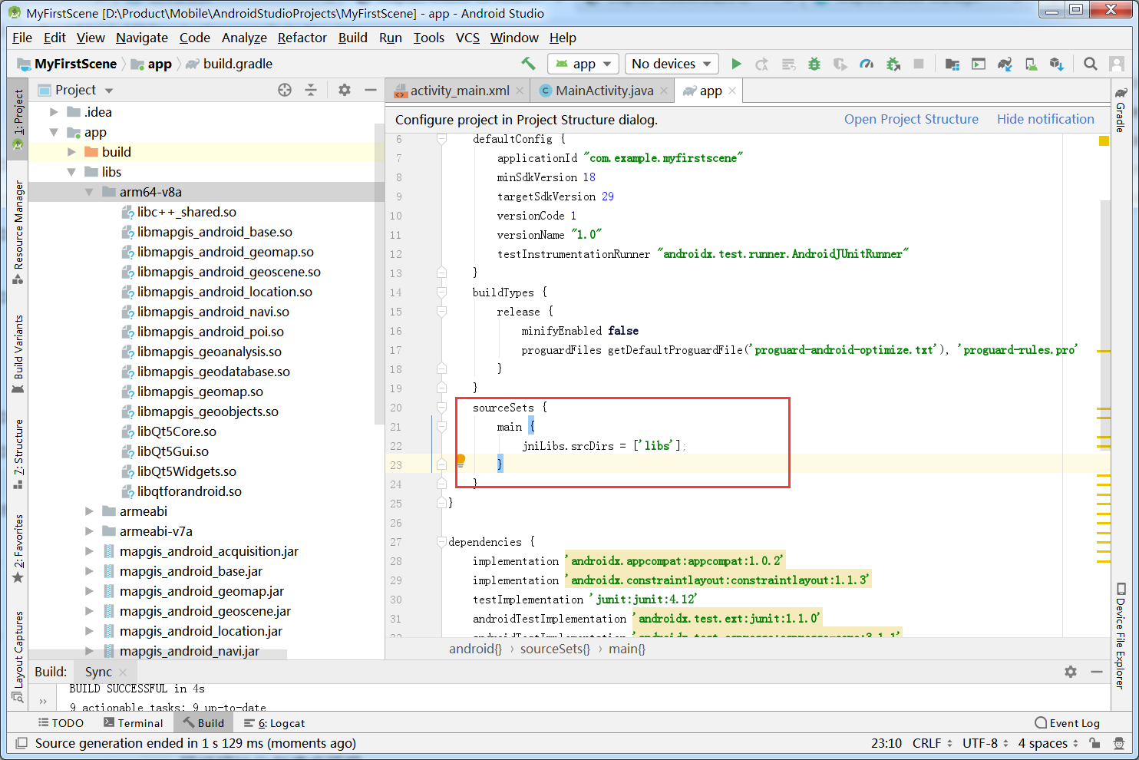Click the Debug app bug icon
1139x760 pixels.
tap(814, 64)
